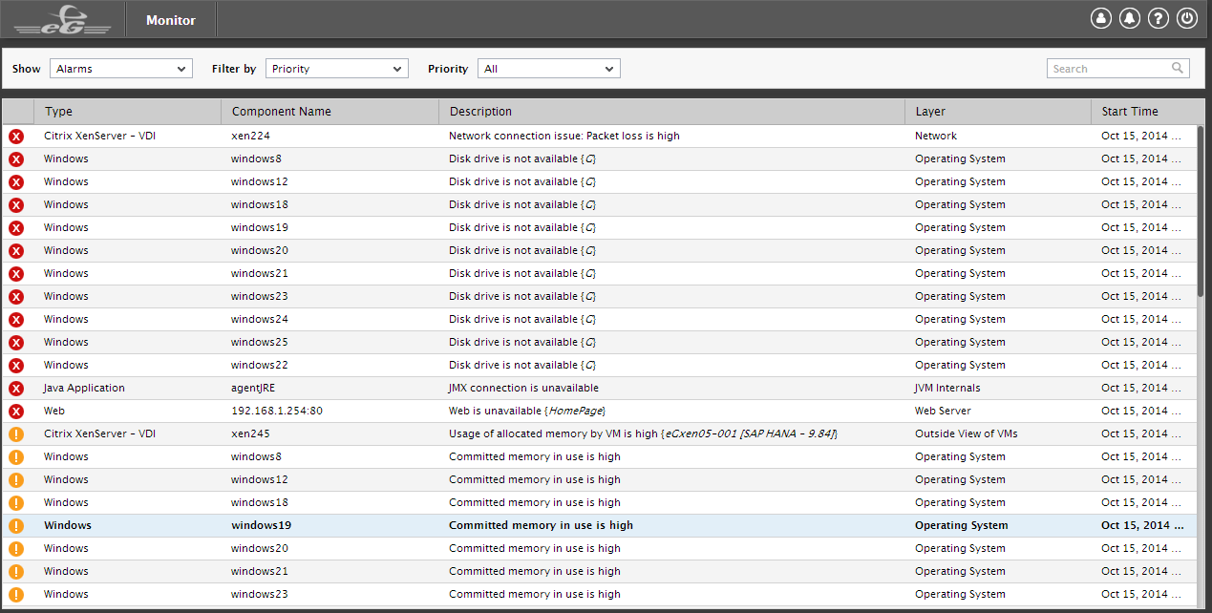Click the 'Web' type cell
The image size is (1212, 613).
click(x=54, y=411)
